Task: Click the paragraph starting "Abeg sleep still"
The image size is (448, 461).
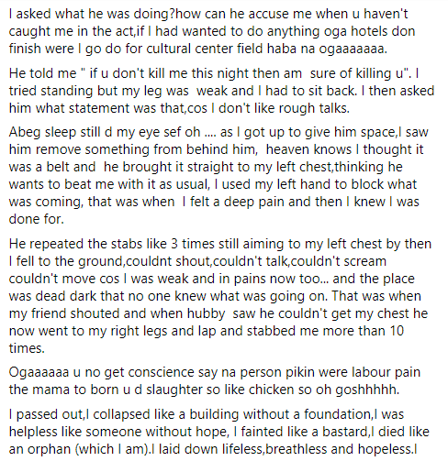Action: pos(218,175)
